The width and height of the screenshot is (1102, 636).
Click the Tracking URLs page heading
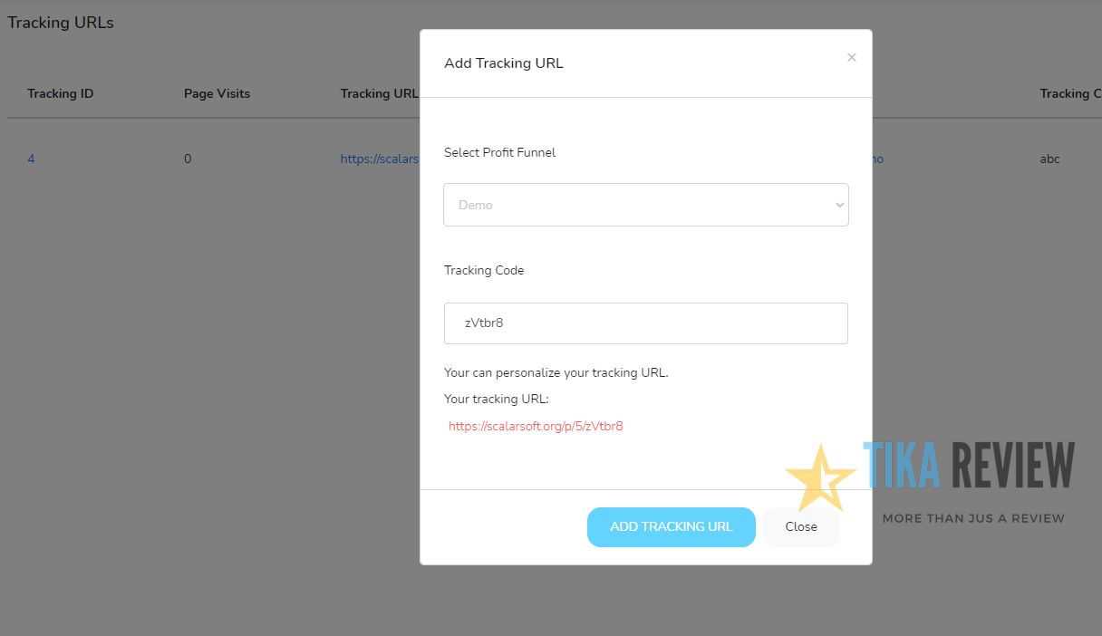[x=60, y=22]
